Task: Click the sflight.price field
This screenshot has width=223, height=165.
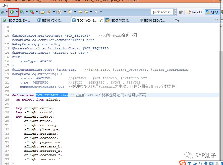Action: pyautogui.click(x=38, y=121)
